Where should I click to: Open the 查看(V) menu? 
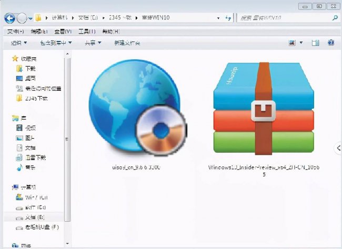click(63, 32)
